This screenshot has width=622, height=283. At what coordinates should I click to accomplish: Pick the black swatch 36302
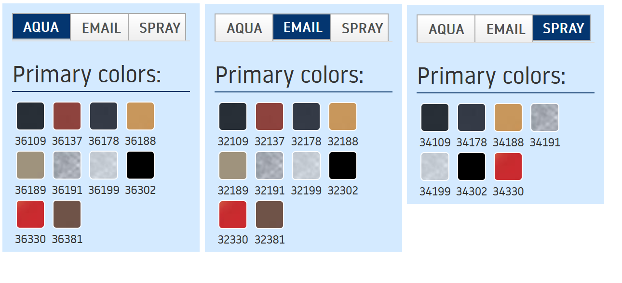tap(140, 165)
